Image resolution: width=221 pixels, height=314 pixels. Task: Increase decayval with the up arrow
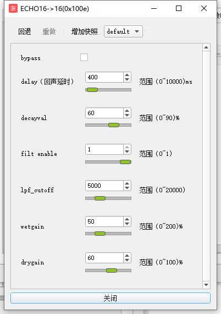127,111
